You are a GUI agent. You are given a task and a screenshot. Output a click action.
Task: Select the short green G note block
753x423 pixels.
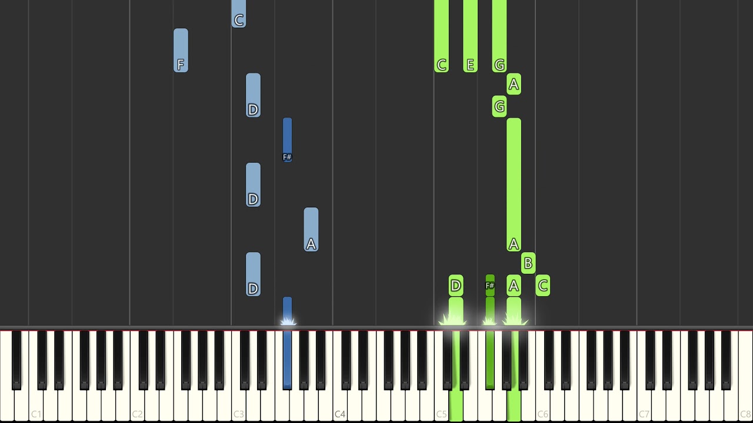coord(499,106)
